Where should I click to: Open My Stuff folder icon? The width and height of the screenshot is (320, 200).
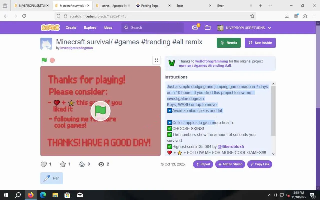tap(207, 28)
